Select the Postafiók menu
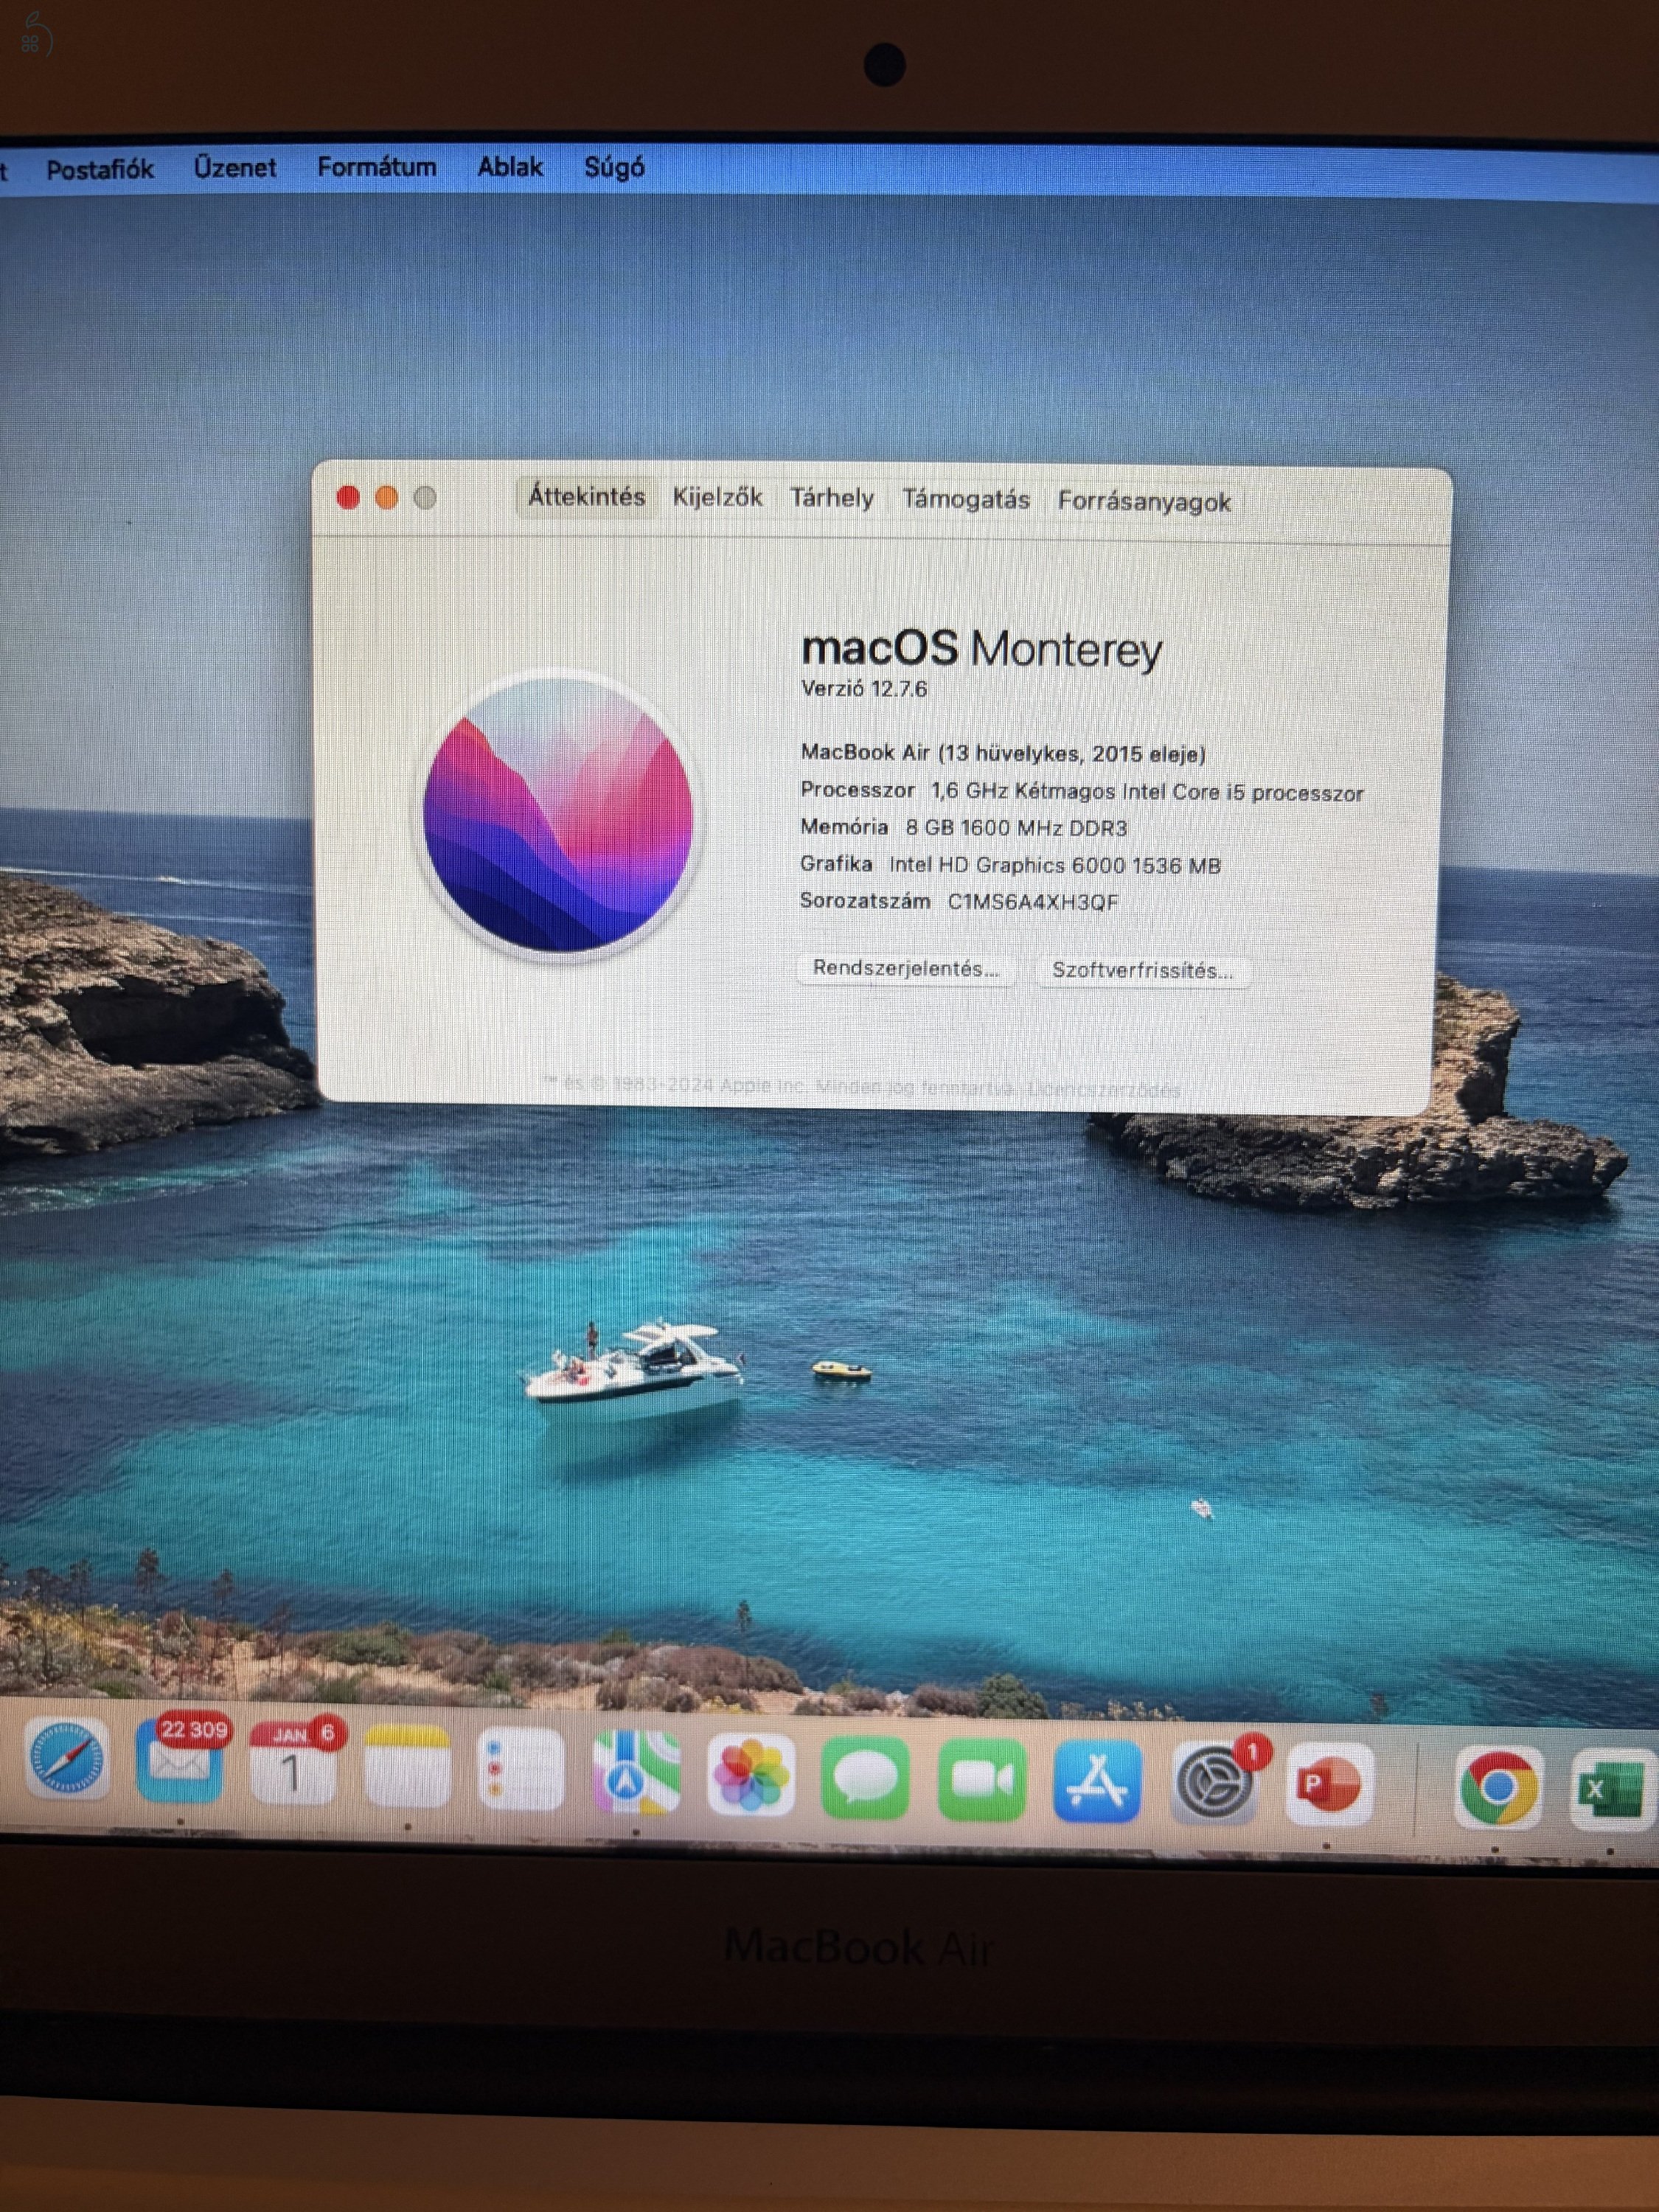The width and height of the screenshot is (1659, 2212). coord(100,169)
